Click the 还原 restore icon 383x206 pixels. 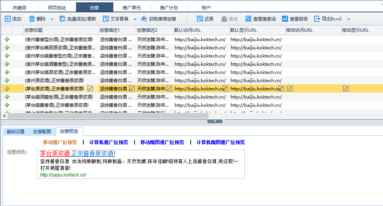tap(200, 19)
